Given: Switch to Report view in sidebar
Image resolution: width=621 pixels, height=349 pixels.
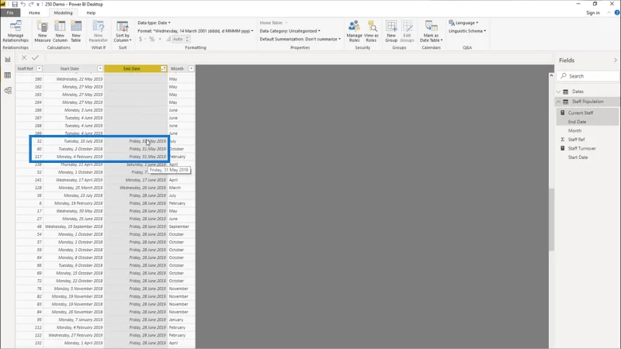Looking at the screenshot, I should [x=8, y=60].
